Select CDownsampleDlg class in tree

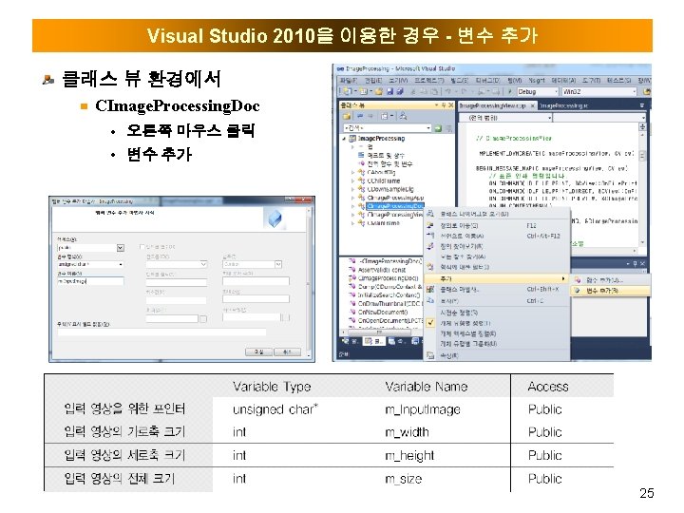pyautogui.click(x=390, y=189)
